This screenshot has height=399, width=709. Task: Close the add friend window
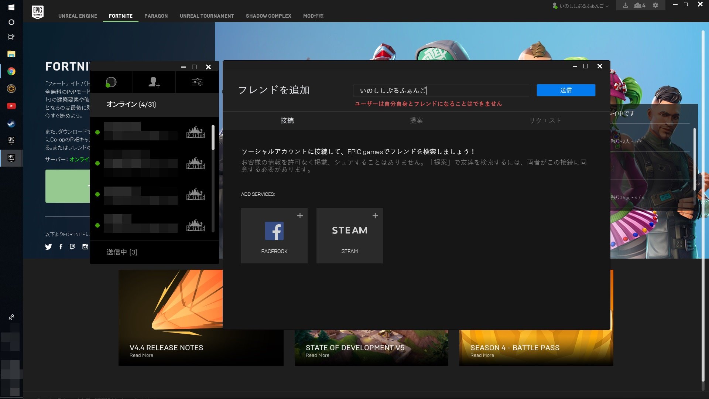coord(600,66)
